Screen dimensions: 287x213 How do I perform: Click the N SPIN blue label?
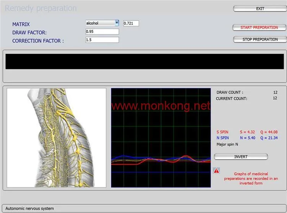(x=223, y=138)
